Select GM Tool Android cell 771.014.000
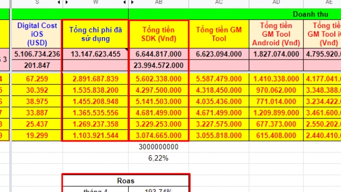Image resolution: width=341 pixels, height=192 pixels. point(276,101)
